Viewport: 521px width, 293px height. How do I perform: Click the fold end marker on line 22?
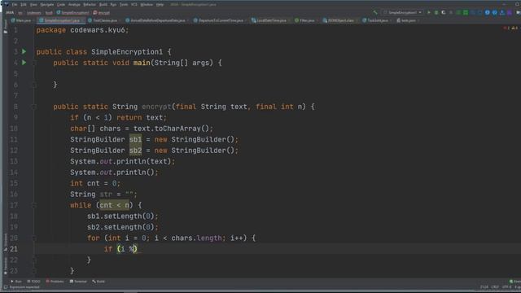tap(34, 260)
